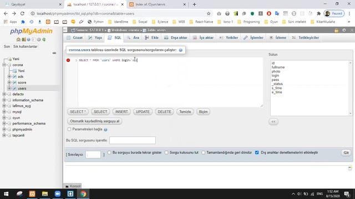Open Windows Start menu
This screenshot has height=199, width=355.
6,194
